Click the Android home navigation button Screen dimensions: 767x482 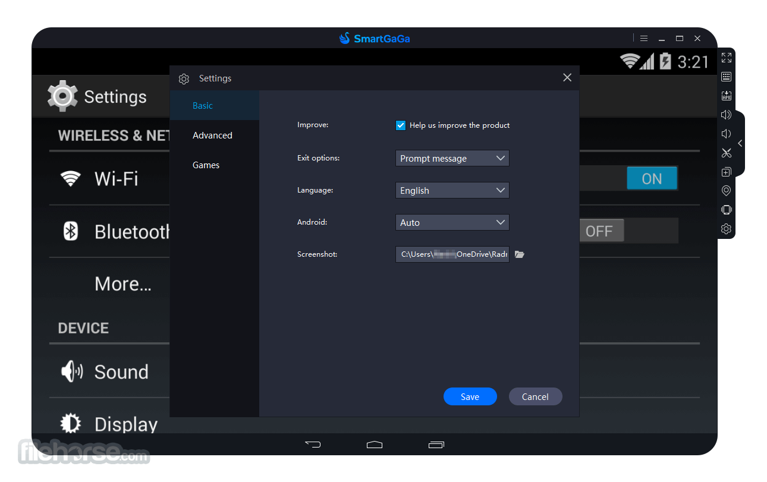(375, 444)
